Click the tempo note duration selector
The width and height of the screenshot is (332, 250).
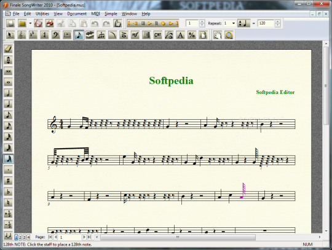click(243, 23)
